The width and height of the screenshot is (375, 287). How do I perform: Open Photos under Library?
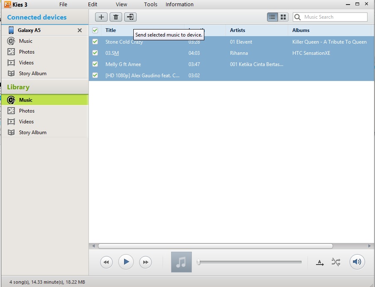[27, 111]
